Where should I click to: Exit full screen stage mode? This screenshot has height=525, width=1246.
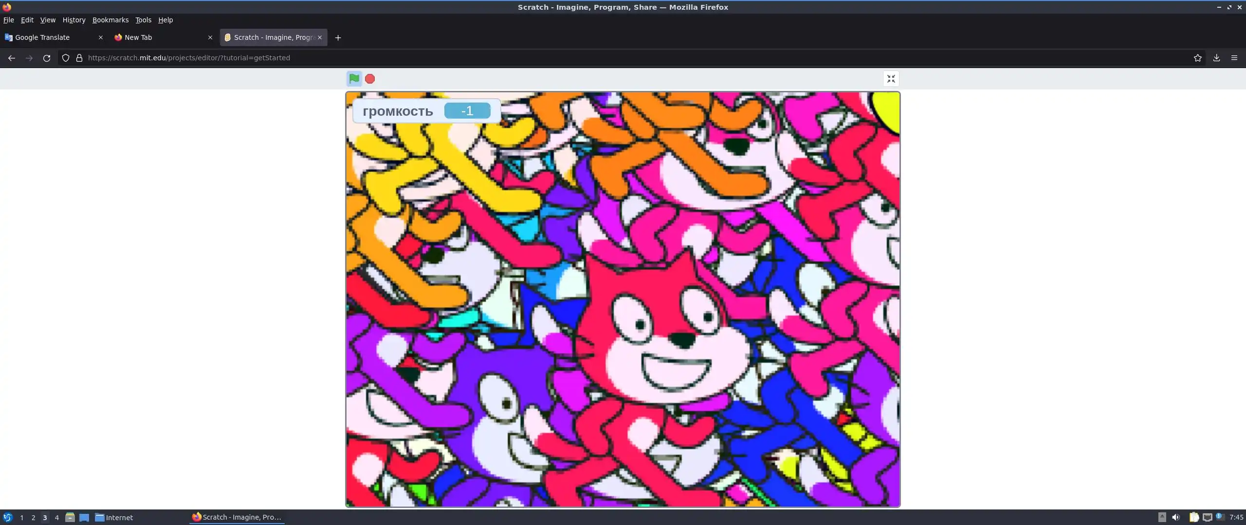[x=891, y=79]
